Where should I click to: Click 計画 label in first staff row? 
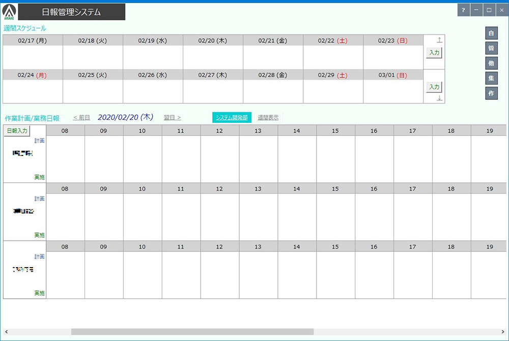(40, 141)
